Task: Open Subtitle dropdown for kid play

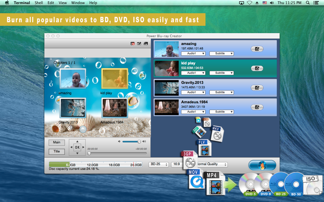Action: 222,73
